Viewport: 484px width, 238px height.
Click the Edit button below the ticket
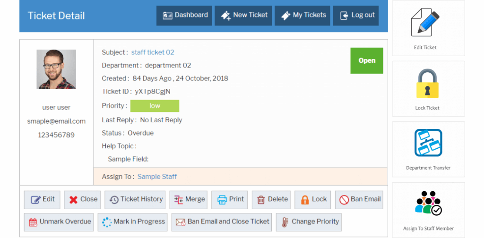42,200
